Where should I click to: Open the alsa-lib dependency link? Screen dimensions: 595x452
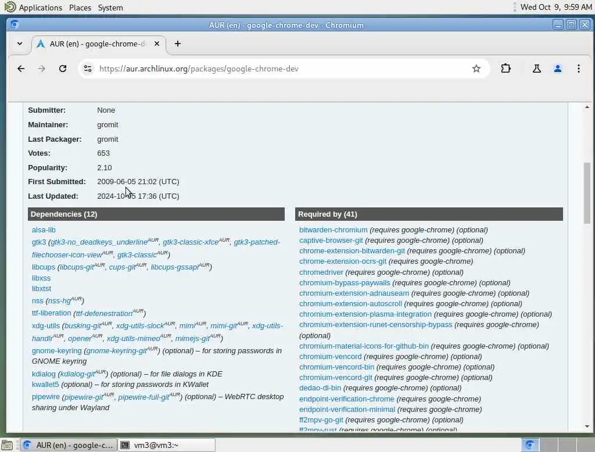click(44, 230)
